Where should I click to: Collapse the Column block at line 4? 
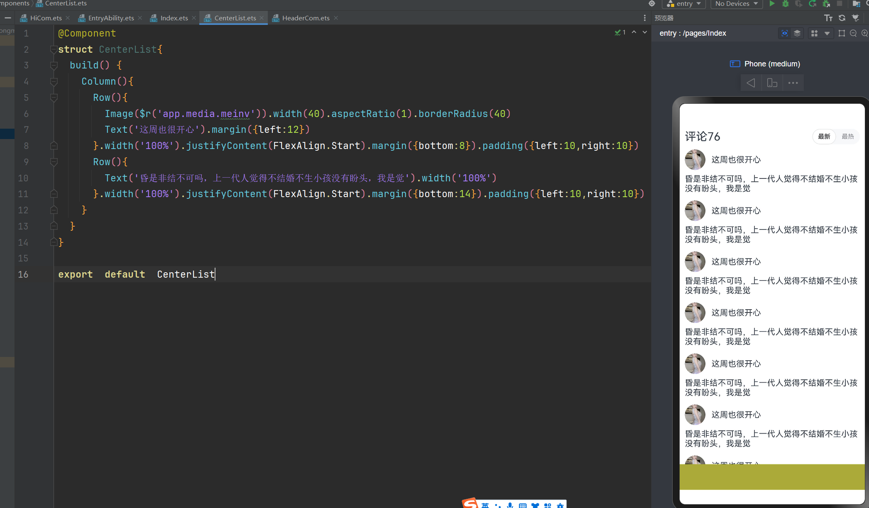(54, 81)
